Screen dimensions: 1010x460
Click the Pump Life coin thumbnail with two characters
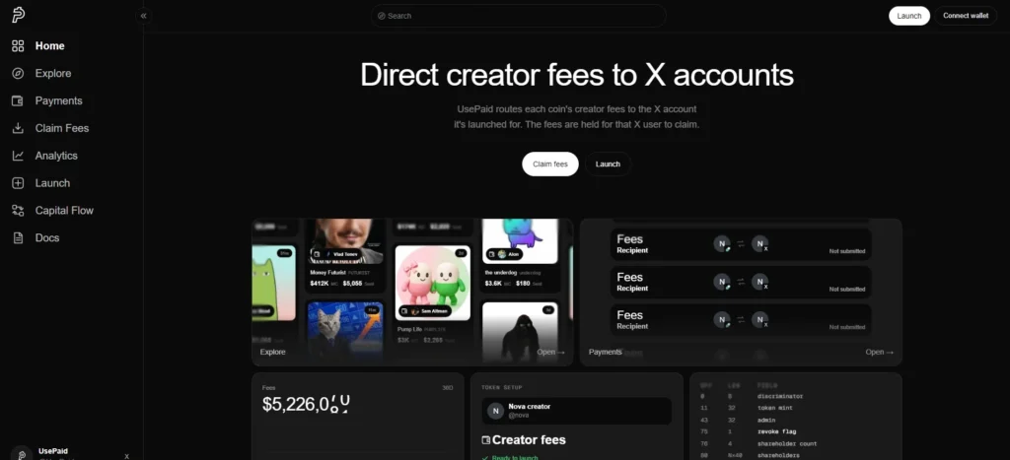(432, 283)
